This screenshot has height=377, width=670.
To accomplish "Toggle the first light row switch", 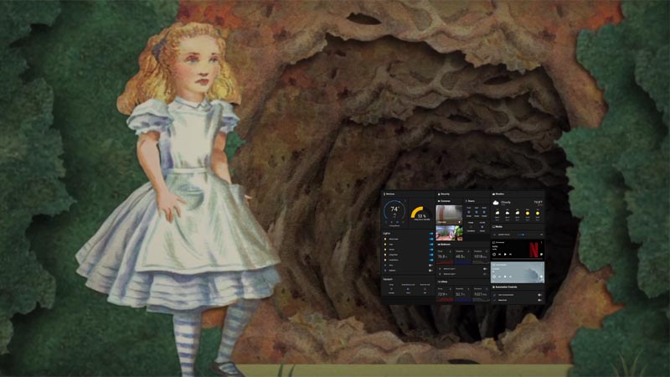I will point(431,239).
